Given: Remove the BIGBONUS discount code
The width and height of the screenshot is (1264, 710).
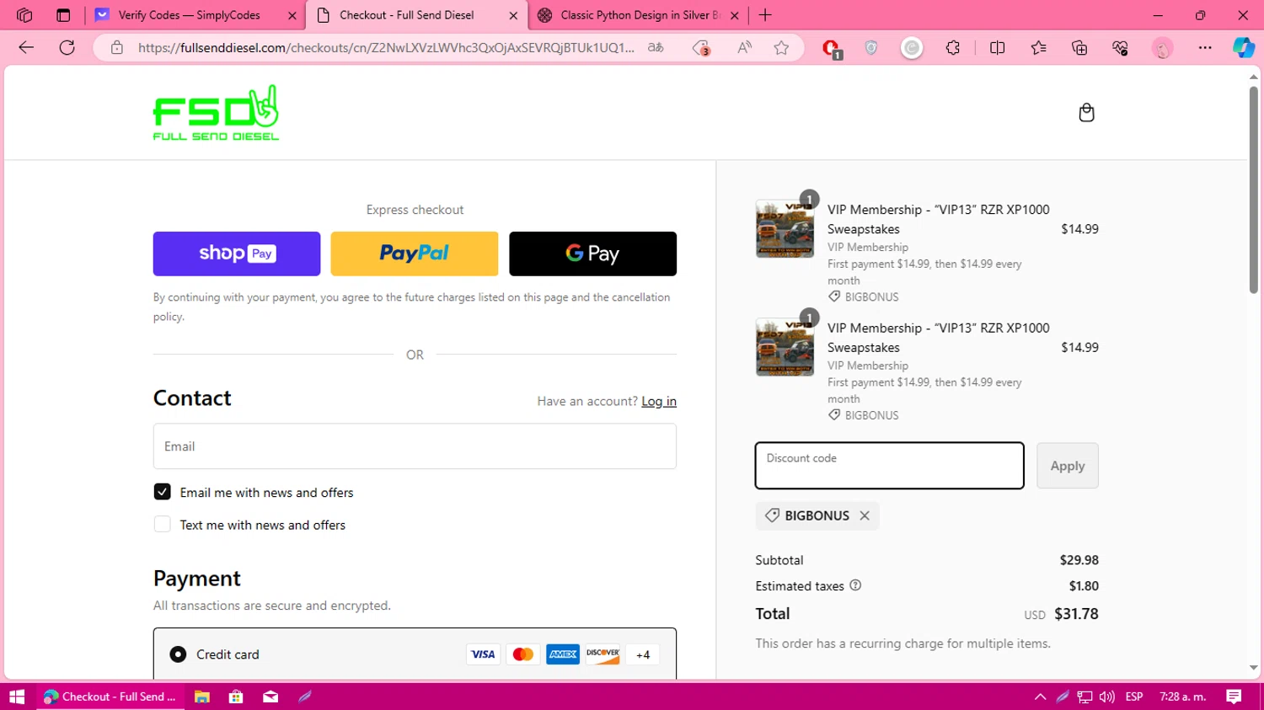Looking at the screenshot, I should click(865, 515).
